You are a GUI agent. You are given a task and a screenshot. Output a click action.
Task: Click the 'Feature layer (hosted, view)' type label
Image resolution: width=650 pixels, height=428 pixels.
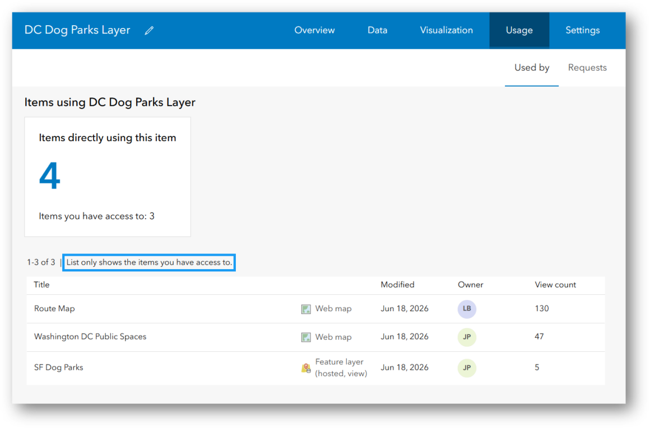pos(341,368)
